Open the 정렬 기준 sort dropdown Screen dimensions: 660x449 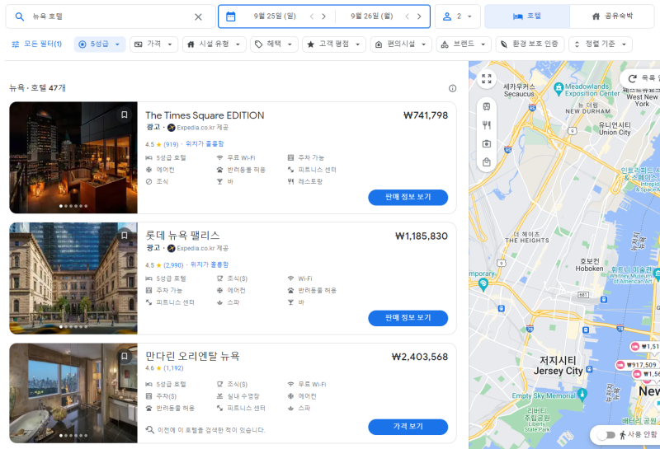[601, 44]
